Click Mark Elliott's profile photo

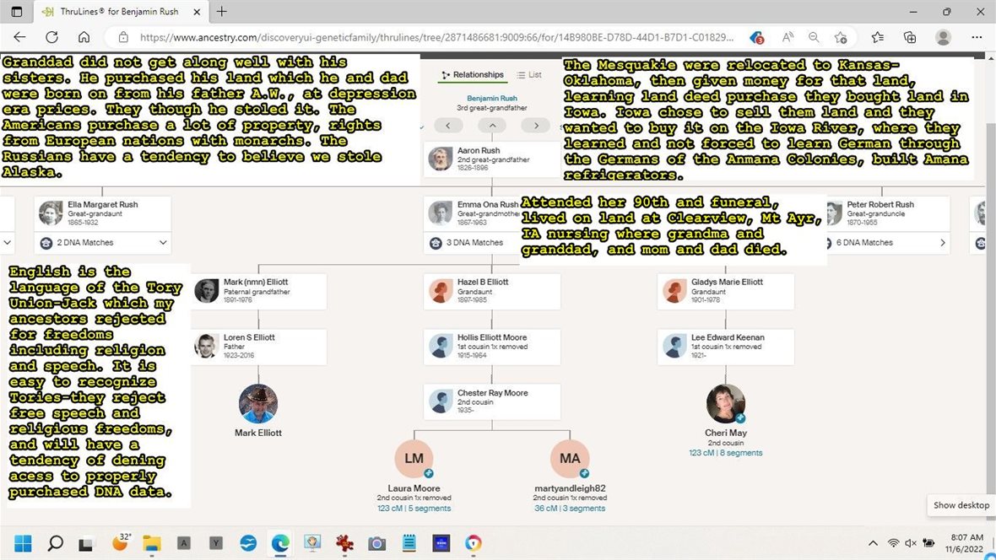pyautogui.click(x=258, y=404)
